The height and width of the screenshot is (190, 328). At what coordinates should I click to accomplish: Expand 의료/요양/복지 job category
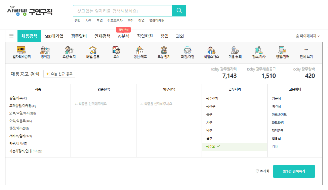[x=22, y=113]
